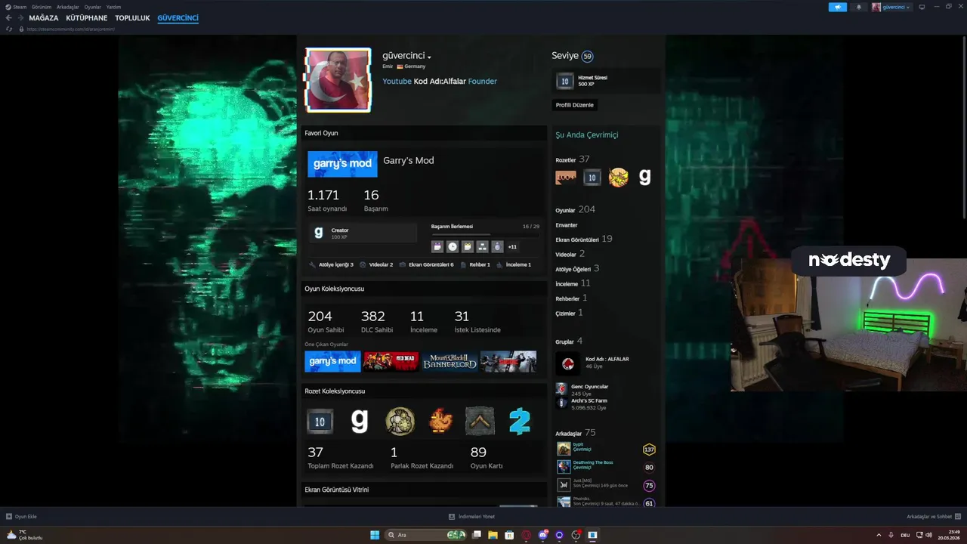967x544 pixels.
Task: Open Ekran Görüntüleri 6 link
Action: click(x=427, y=264)
